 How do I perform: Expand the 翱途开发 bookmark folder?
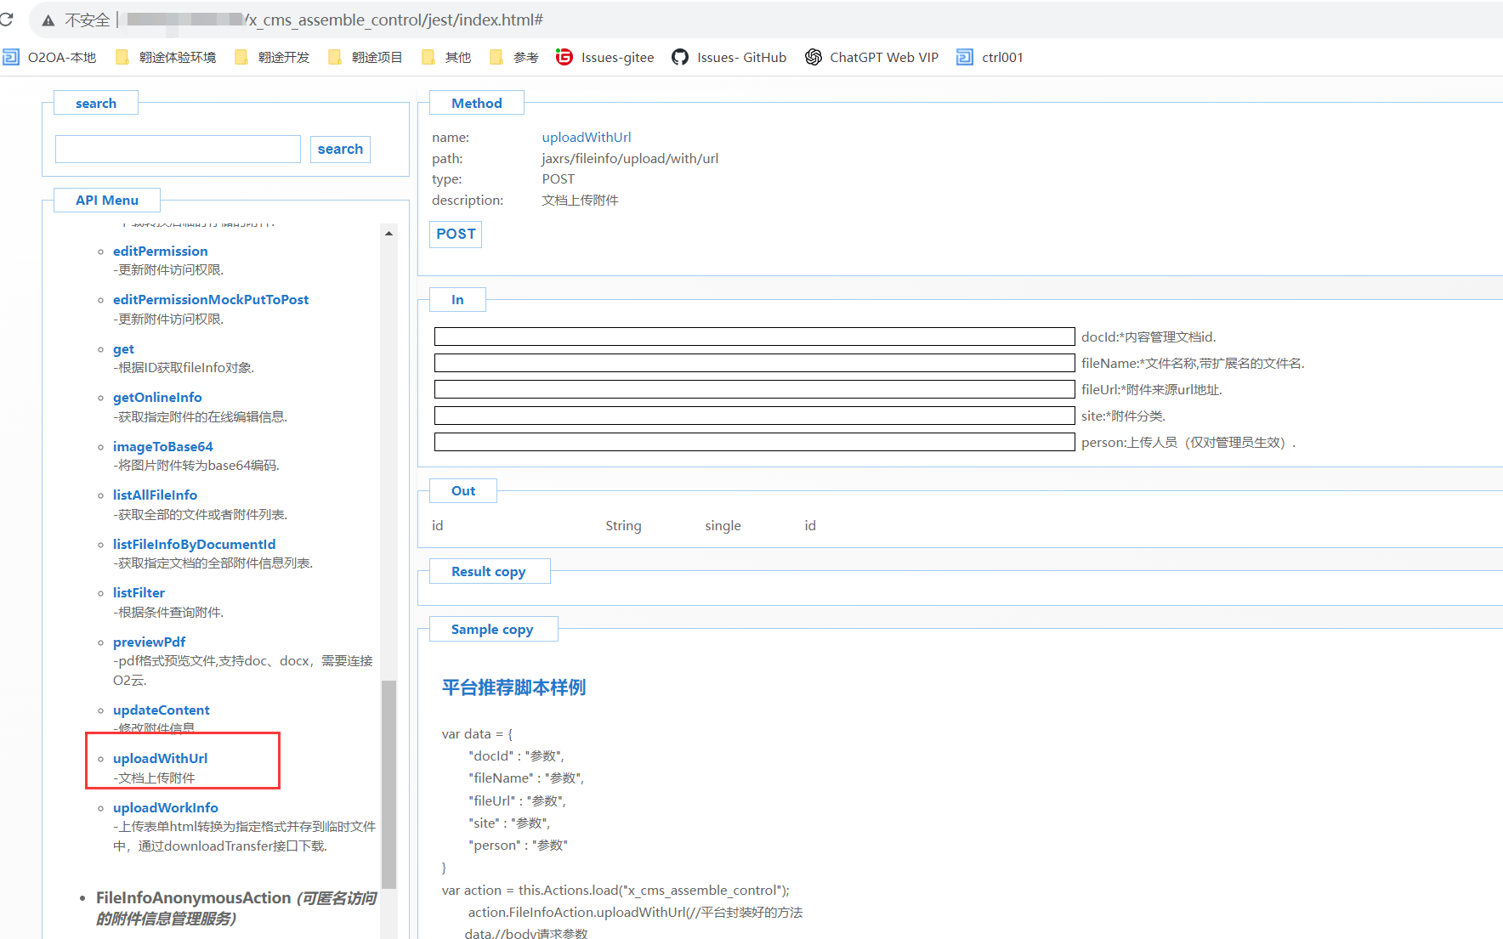coord(273,58)
